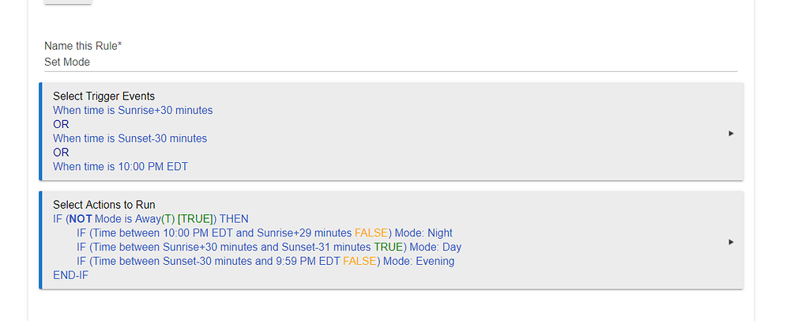Click the green TRUE on Day line

pos(388,247)
